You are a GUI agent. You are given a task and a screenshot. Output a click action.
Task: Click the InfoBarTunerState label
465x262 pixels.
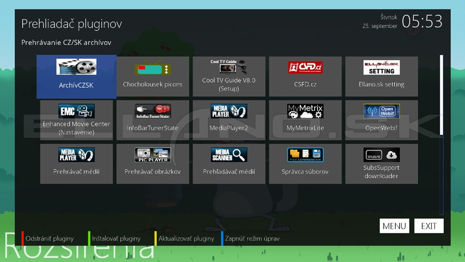pyautogui.click(x=153, y=128)
